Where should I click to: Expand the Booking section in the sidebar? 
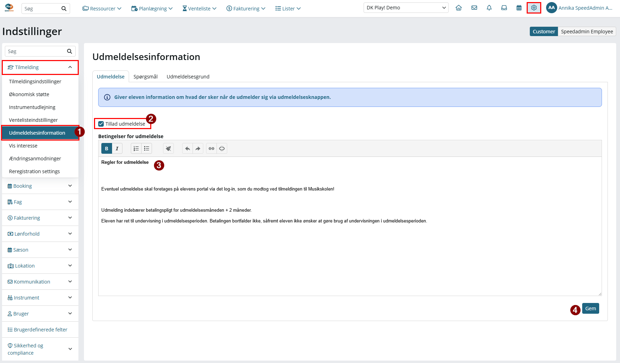(x=40, y=186)
